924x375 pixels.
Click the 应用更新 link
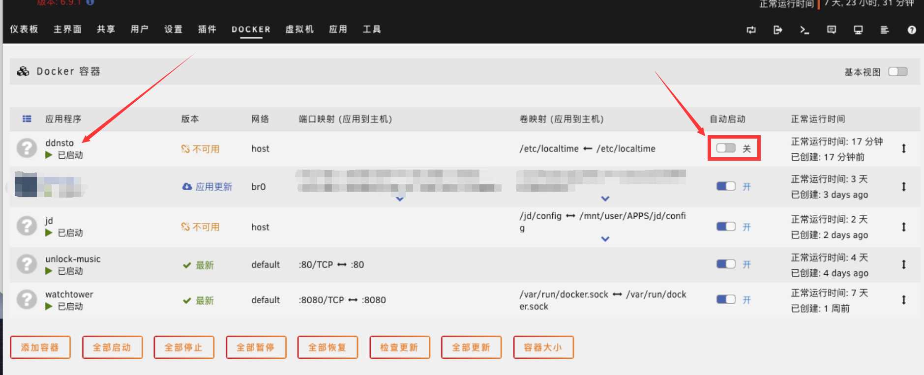pyautogui.click(x=213, y=187)
